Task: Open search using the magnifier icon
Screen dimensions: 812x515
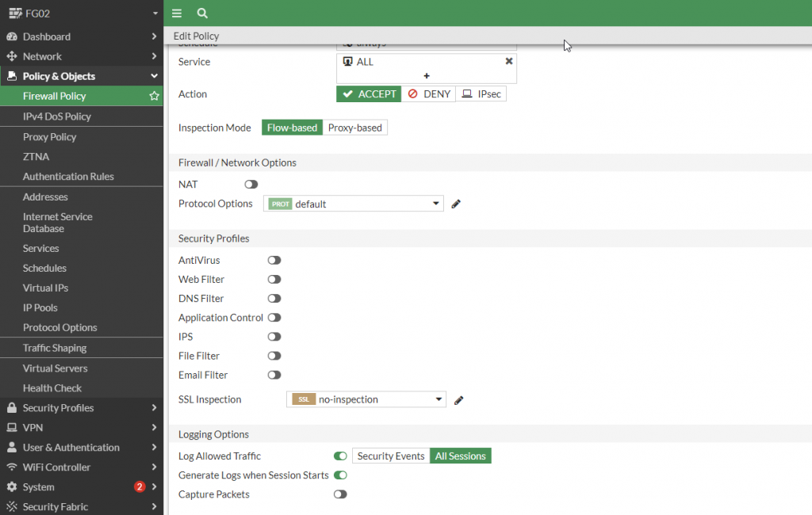Action: point(202,13)
